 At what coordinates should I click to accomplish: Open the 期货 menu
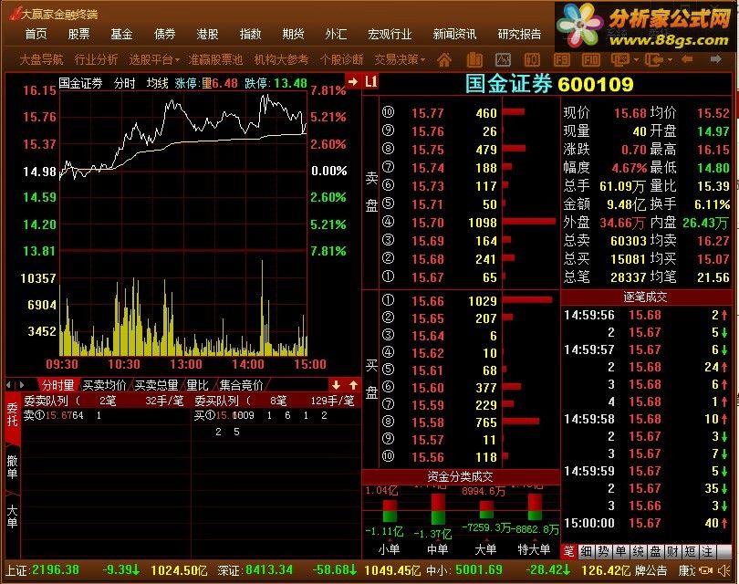click(293, 34)
